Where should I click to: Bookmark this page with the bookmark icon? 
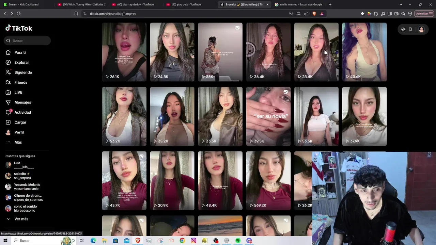click(x=76, y=14)
